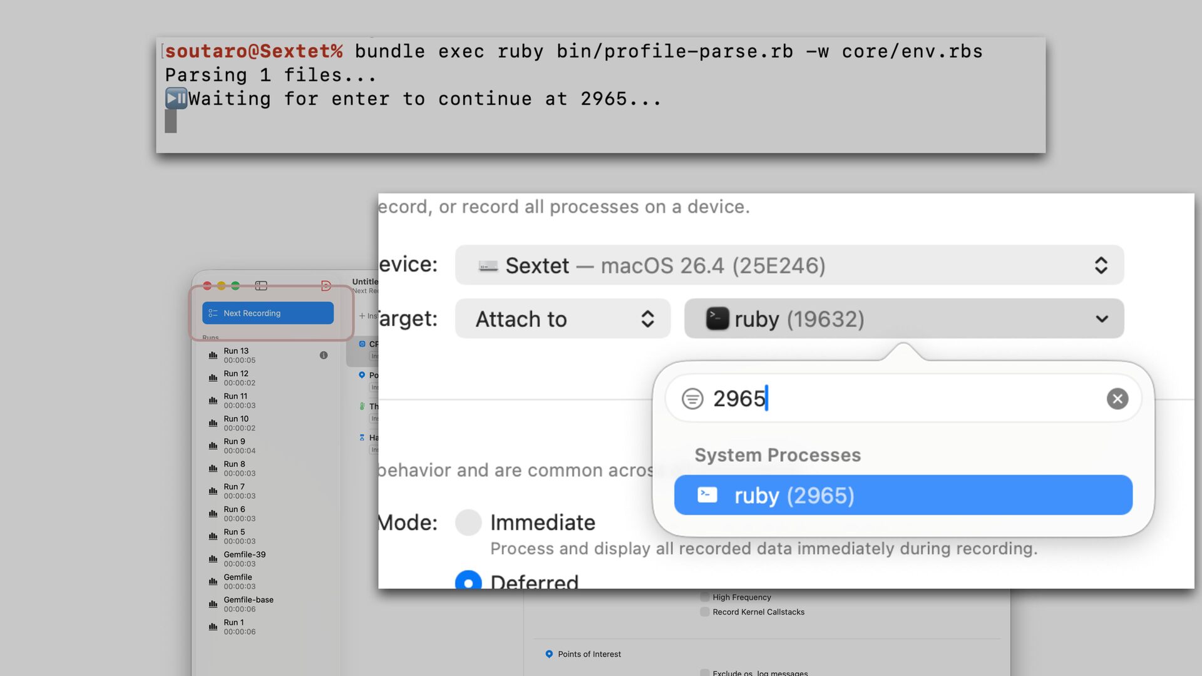Choose ruby (2965) from System Processes
The image size is (1202, 676).
click(x=903, y=496)
